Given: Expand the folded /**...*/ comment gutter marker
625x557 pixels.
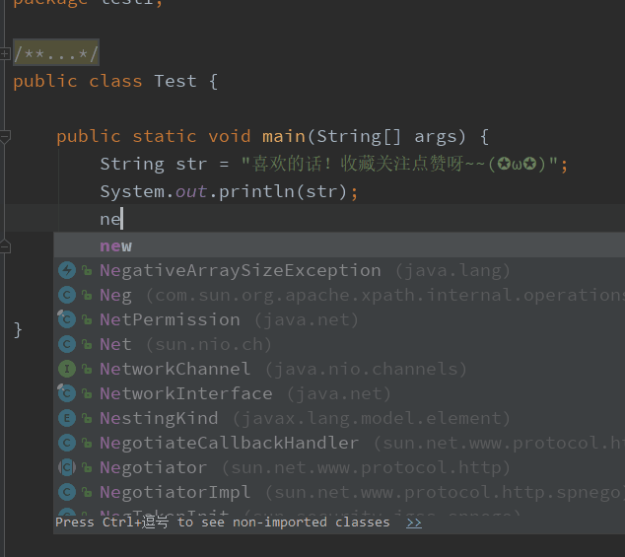Looking at the screenshot, I should tap(6, 53).
